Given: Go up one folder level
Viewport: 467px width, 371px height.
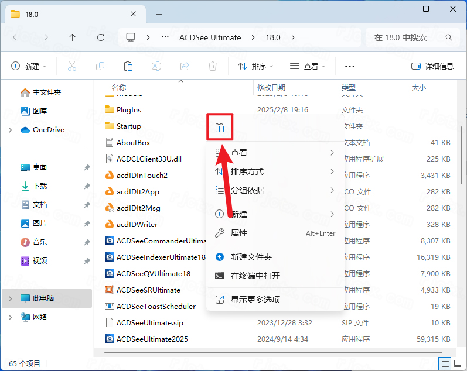Looking at the screenshot, I should coord(72,37).
